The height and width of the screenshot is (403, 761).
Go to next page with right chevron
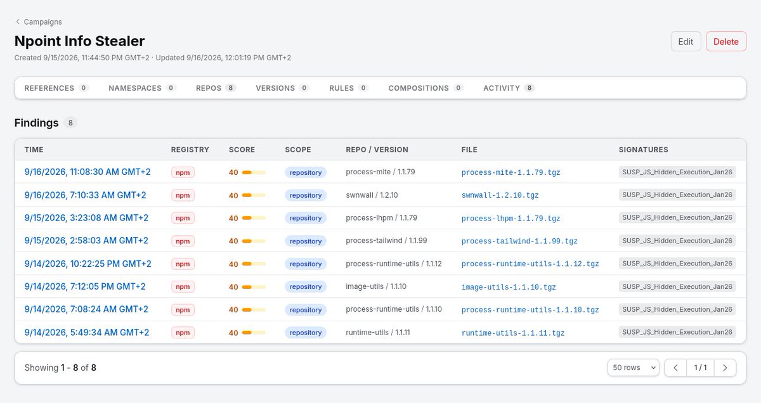point(725,368)
